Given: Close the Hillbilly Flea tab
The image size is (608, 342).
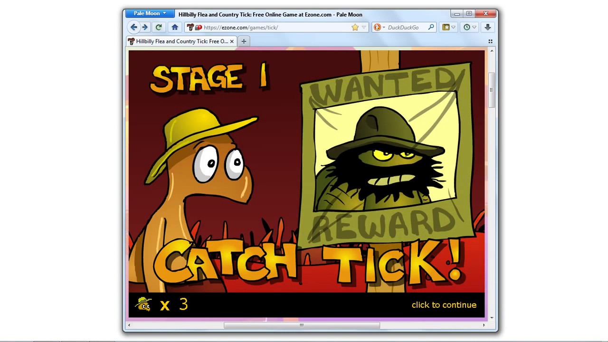Looking at the screenshot, I should (232, 41).
